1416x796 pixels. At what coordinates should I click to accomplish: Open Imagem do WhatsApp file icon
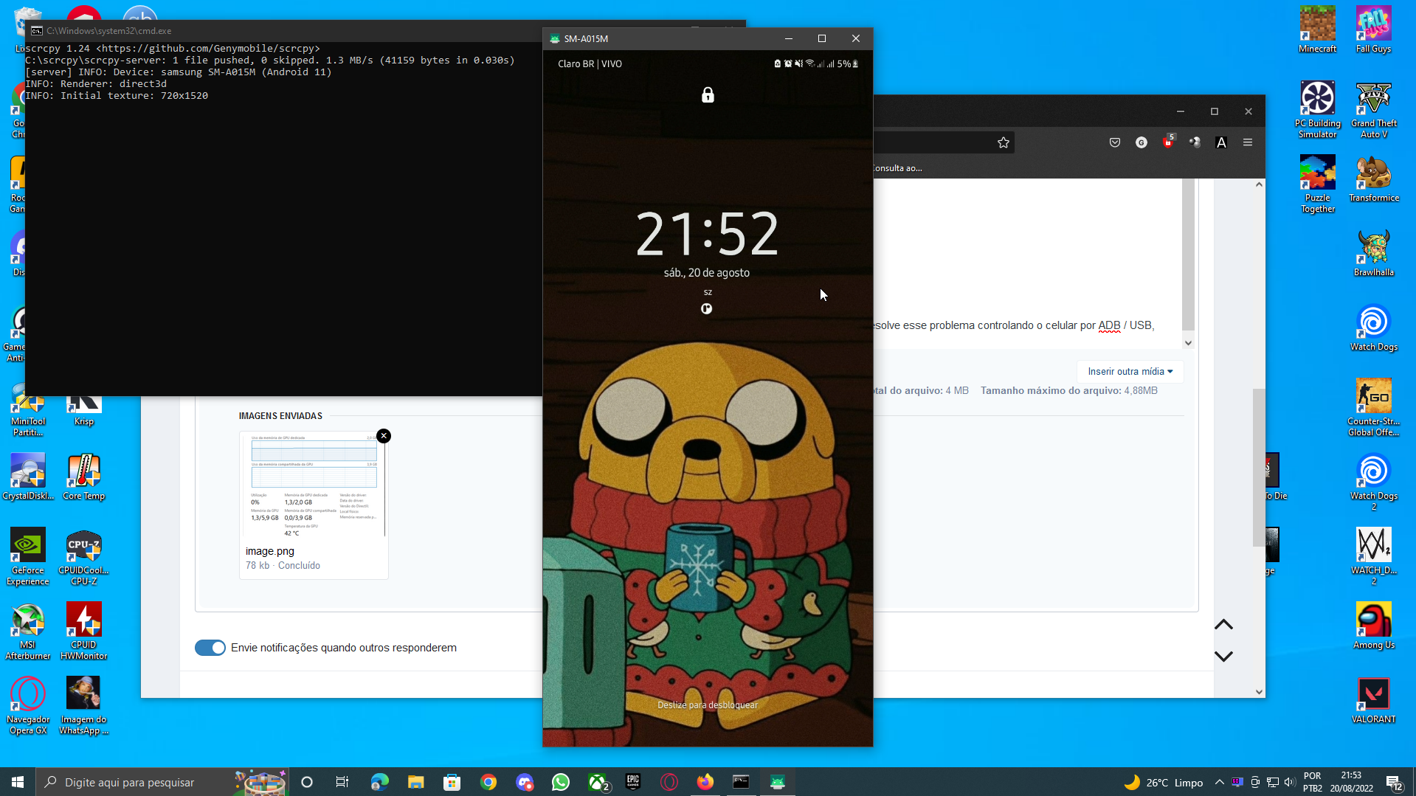[x=83, y=705]
